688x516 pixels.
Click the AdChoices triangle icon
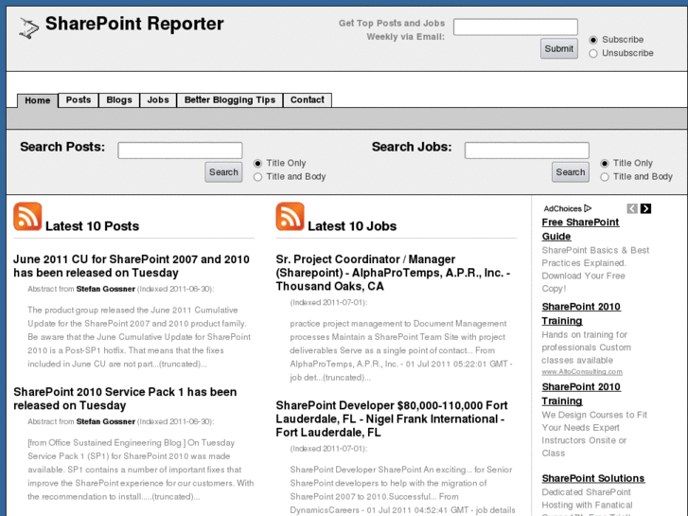[x=588, y=208]
